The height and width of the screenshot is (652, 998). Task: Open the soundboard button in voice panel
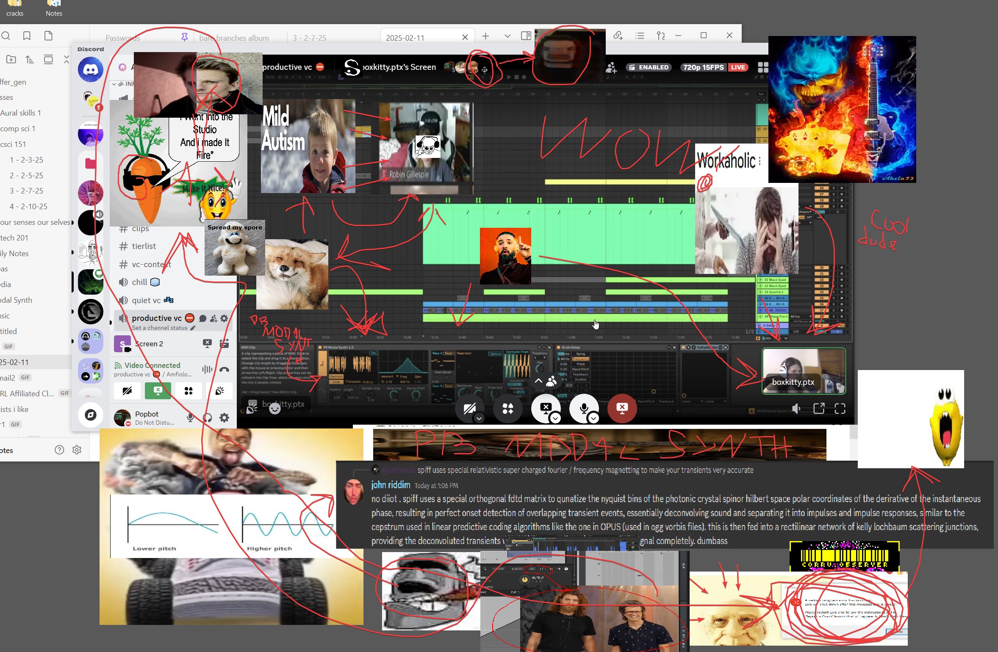[219, 391]
